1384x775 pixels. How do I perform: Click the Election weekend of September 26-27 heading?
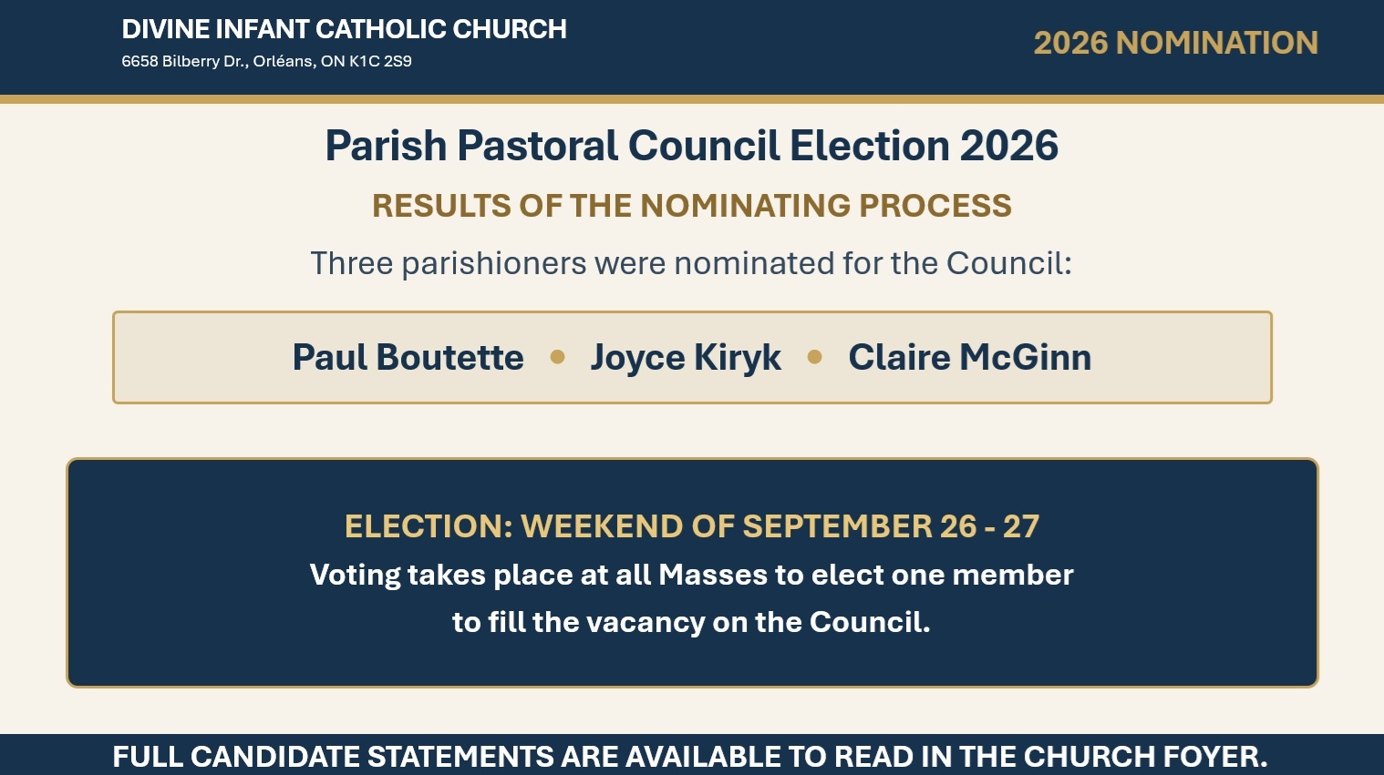point(692,526)
